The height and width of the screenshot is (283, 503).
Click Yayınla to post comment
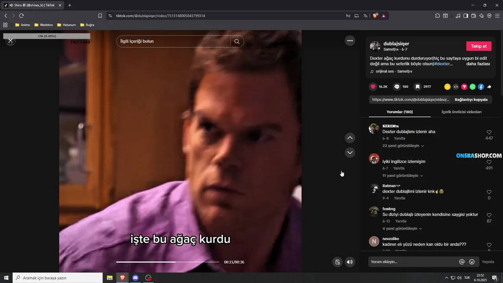click(488, 262)
